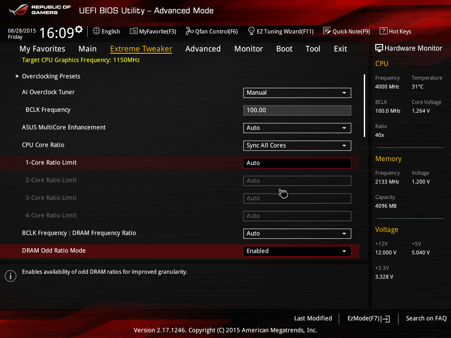Click the Core Voltage value 1.264 V

[421, 110]
